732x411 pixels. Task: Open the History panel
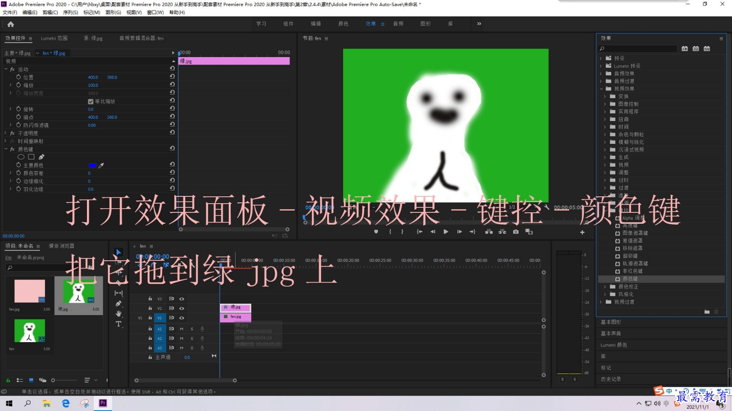point(611,379)
